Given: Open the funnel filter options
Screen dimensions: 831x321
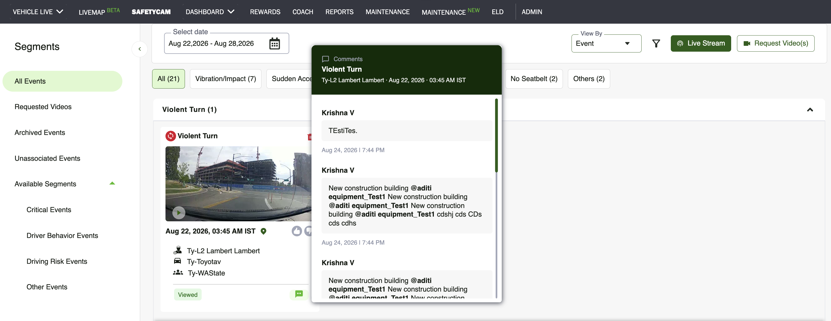Looking at the screenshot, I should [x=656, y=44].
